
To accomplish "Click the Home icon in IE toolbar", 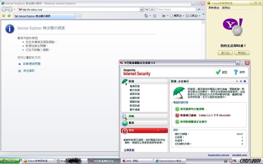I will point(146,16).
